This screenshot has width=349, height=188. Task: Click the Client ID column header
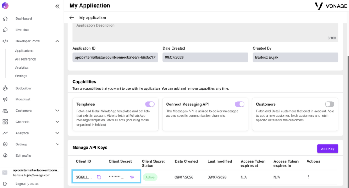pos(84,161)
